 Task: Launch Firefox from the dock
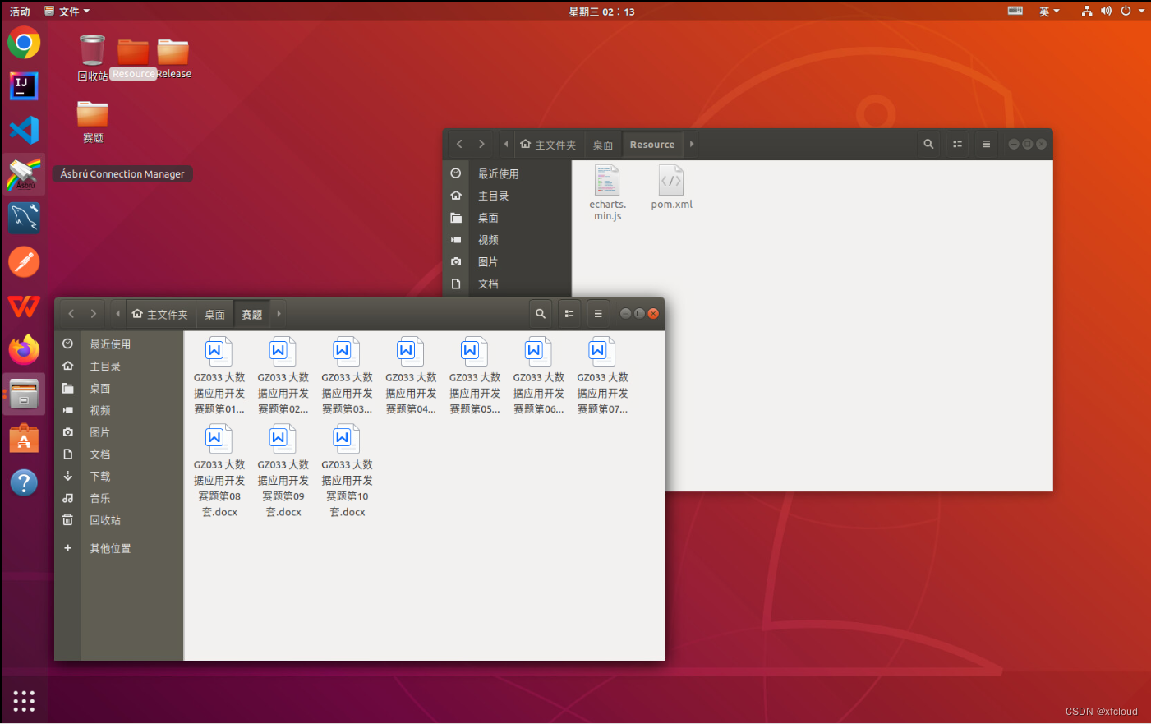[24, 349]
